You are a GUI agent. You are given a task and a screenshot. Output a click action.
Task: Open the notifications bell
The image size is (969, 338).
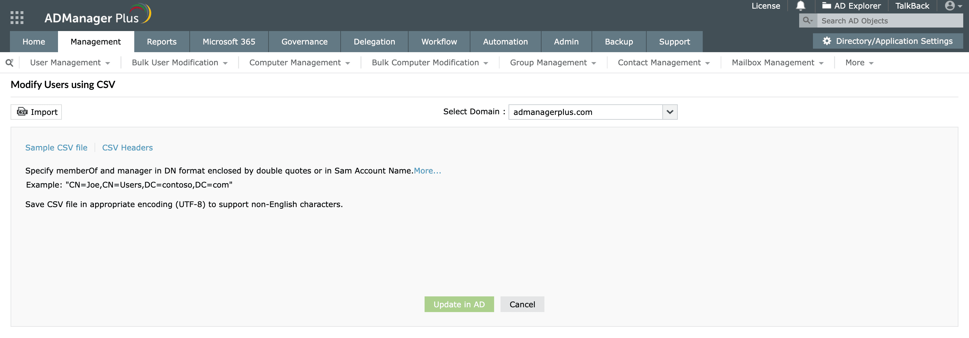coord(800,6)
